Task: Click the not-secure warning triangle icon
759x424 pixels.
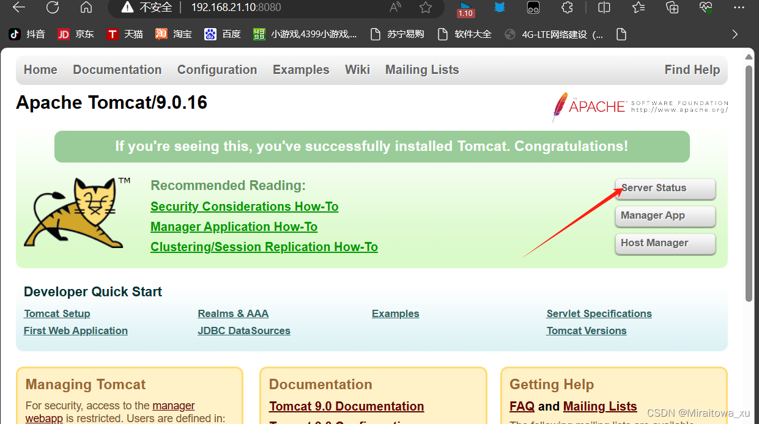Action: 127,7
